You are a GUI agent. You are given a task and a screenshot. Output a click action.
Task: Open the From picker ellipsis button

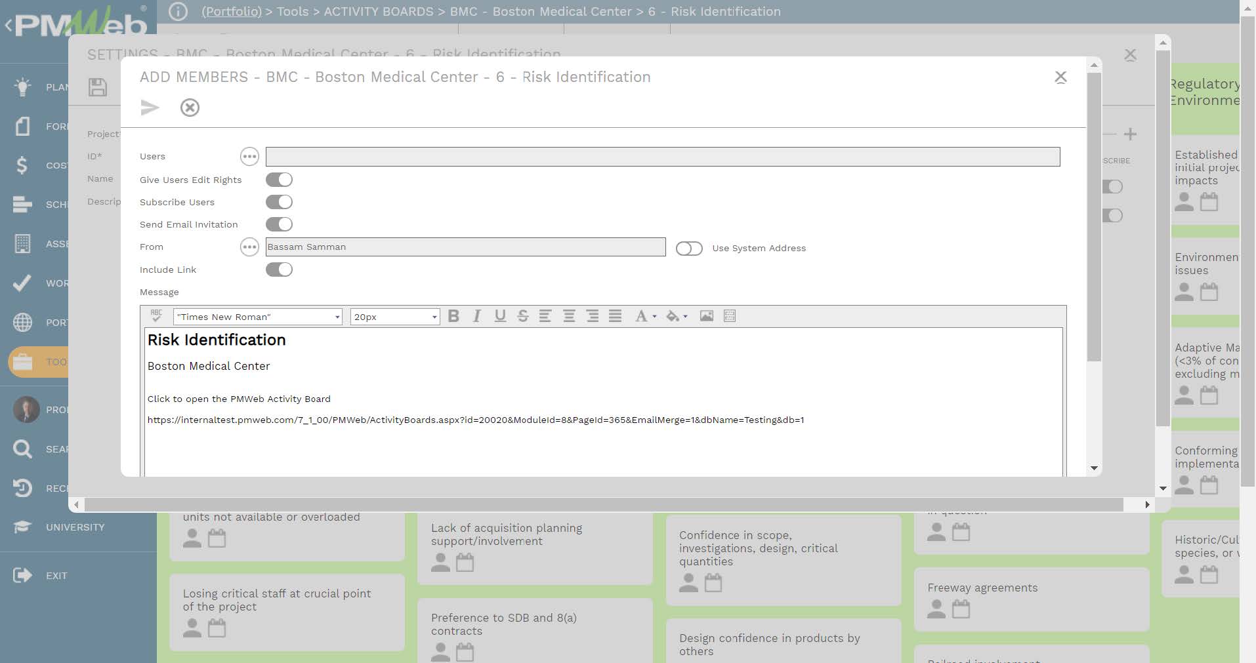[x=249, y=247]
